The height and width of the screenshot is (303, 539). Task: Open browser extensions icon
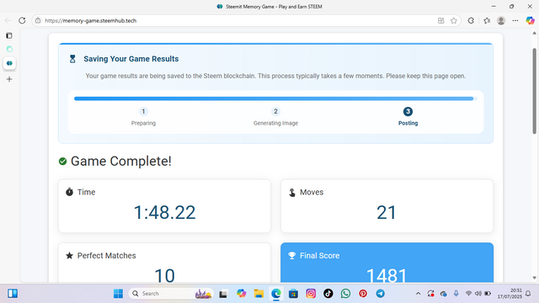[471, 20]
